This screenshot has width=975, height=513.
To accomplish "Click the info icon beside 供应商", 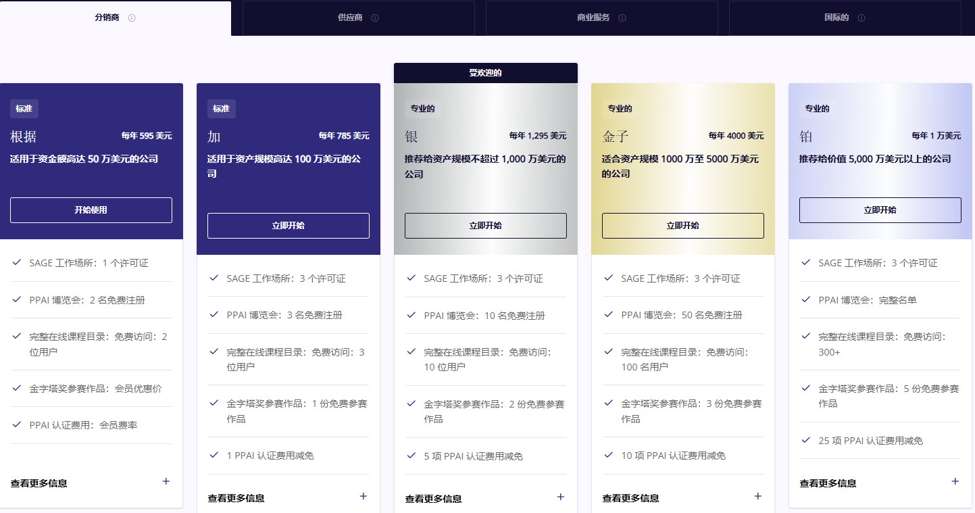I will point(375,18).
